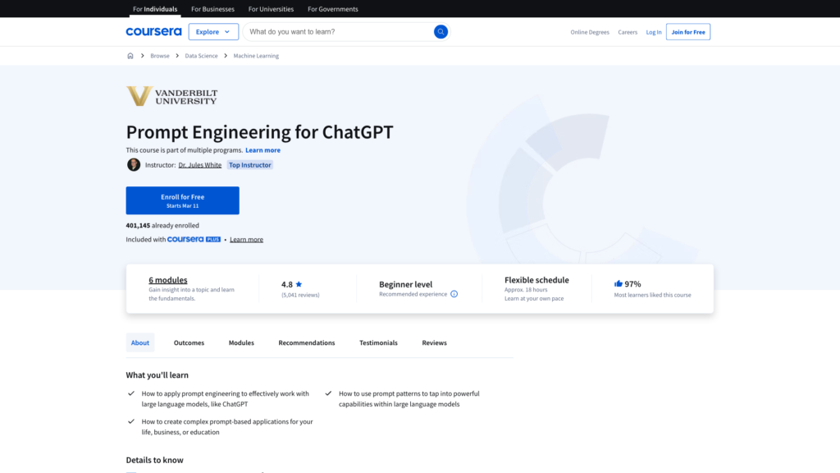
Task: Click the Join for Free button
Action: (687, 32)
